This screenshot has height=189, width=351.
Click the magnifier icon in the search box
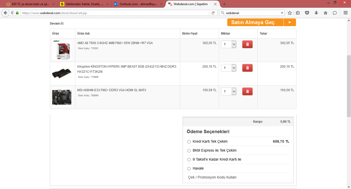pos(223,13)
